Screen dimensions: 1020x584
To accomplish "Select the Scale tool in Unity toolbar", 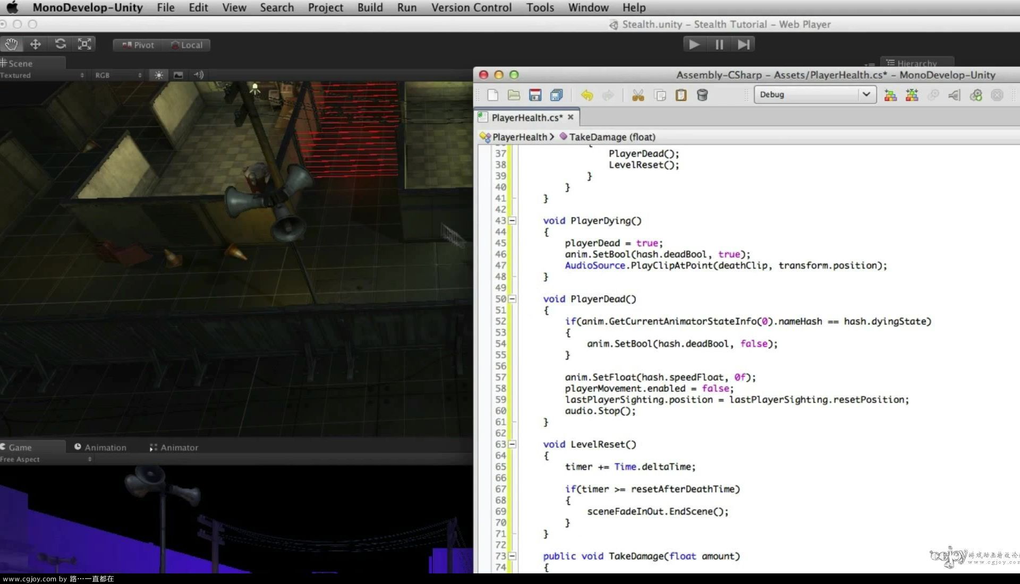I will pos(84,45).
